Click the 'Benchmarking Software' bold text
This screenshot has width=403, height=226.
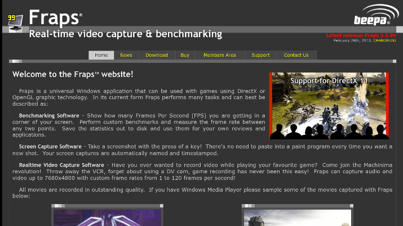49,116
